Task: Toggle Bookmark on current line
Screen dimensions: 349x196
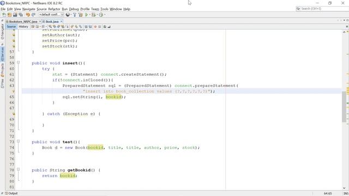Action: (80, 27)
